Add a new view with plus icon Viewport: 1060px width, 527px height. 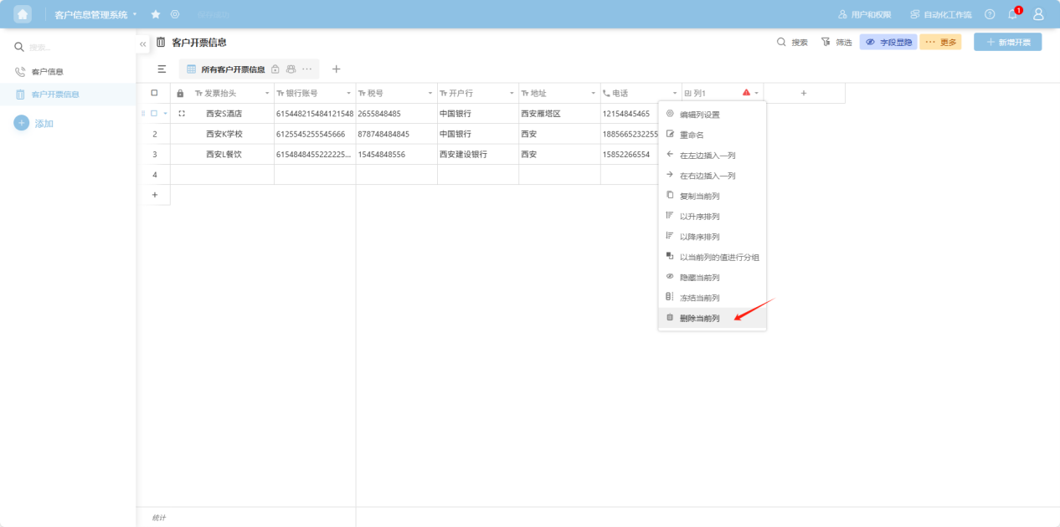point(337,69)
